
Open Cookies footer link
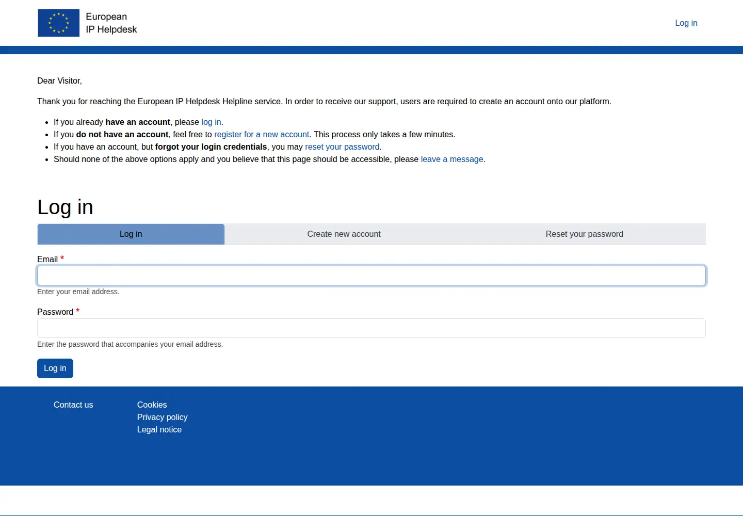pyautogui.click(x=152, y=405)
